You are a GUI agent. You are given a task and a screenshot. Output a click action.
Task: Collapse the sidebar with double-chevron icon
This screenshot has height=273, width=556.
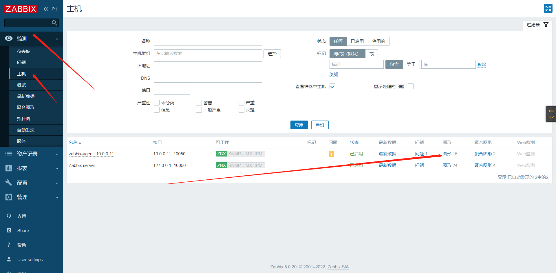46,9
